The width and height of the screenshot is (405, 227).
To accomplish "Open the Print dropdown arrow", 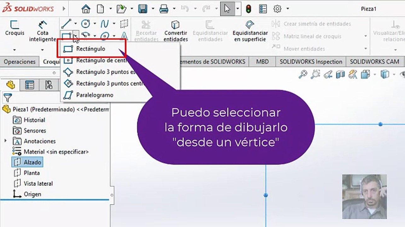I will point(174,9).
